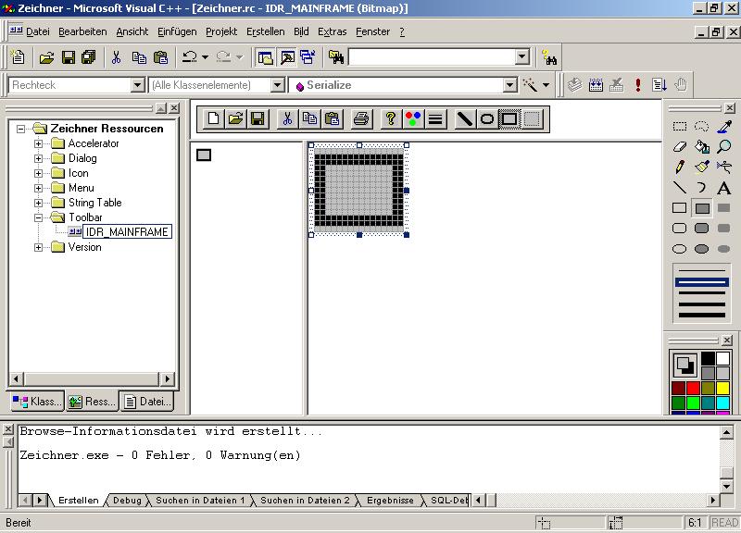Screen dimensions: 741x533
Task: Open the Extras menu
Action: (x=333, y=31)
